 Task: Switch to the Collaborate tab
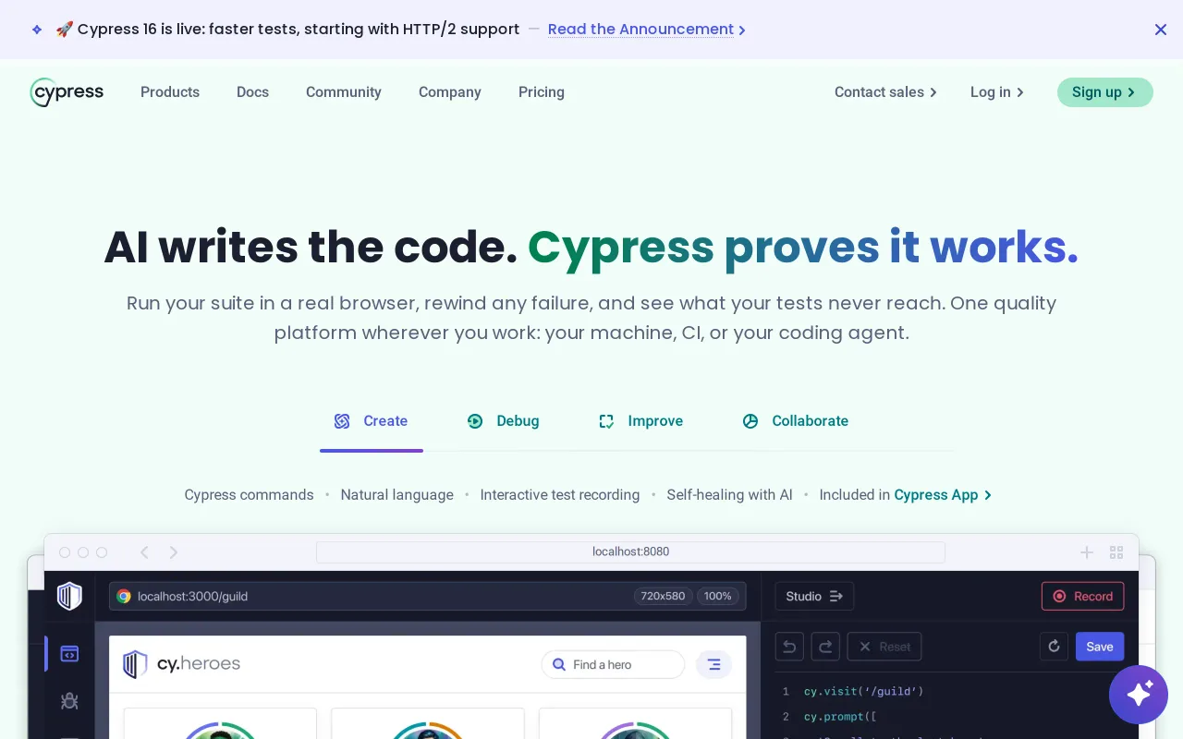796,421
